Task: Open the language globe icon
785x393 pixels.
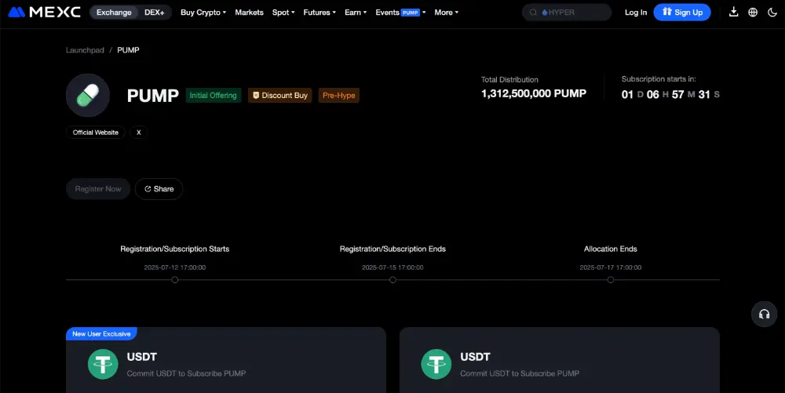Action: point(753,12)
